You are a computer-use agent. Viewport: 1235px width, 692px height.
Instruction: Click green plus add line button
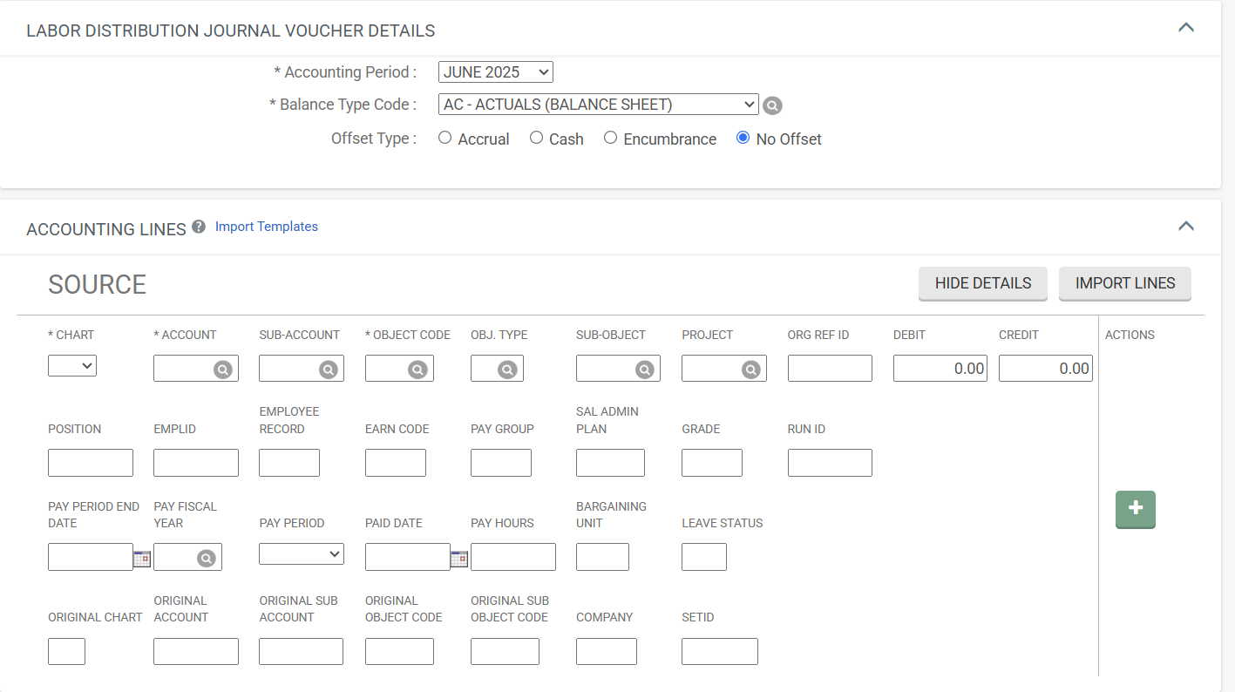[1135, 509]
